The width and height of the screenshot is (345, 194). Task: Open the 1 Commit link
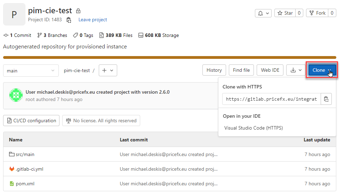click(x=17, y=35)
